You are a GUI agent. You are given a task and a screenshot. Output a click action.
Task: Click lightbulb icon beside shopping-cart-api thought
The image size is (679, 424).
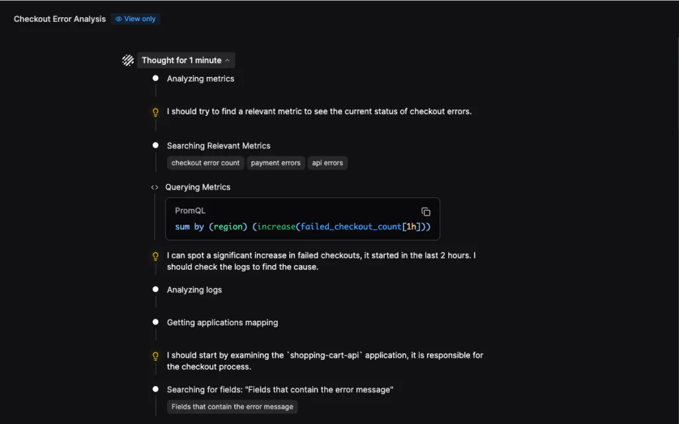point(156,356)
